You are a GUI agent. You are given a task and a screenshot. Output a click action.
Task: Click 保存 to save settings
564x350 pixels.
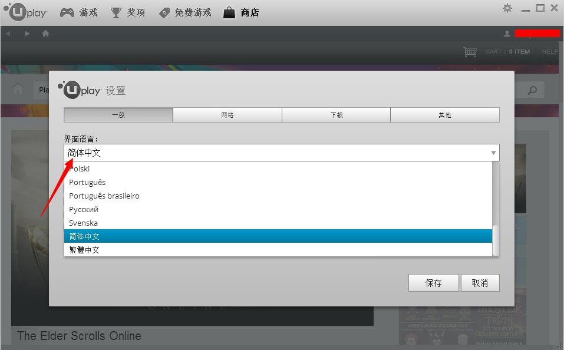tap(433, 283)
